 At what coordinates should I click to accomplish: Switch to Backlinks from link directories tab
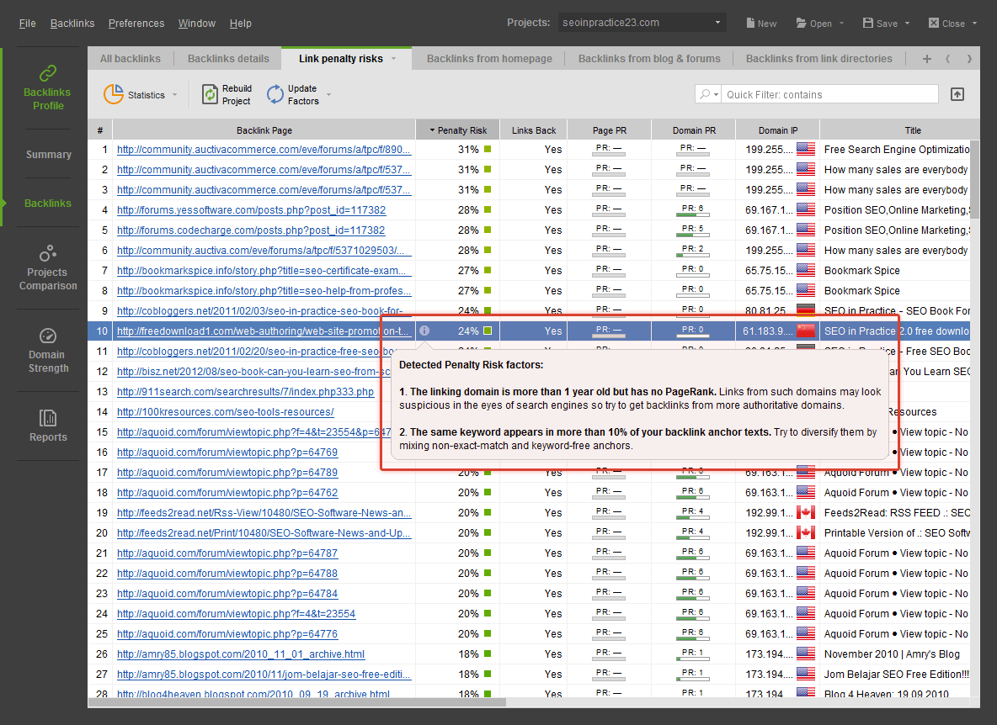pyautogui.click(x=819, y=58)
